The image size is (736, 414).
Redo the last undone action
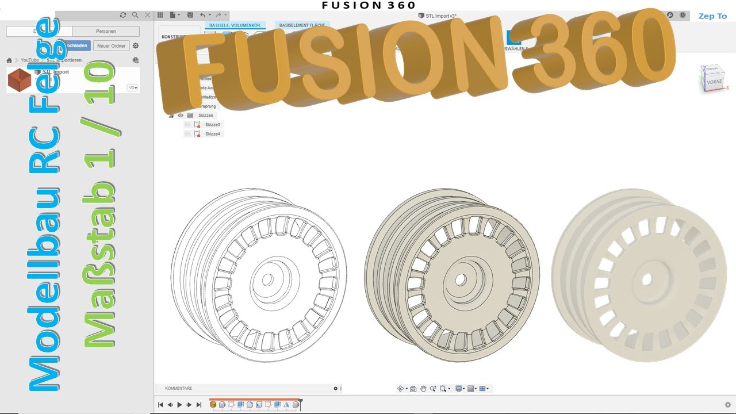pos(218,15)
